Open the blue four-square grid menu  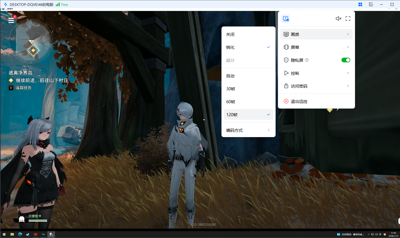(360, 4)
